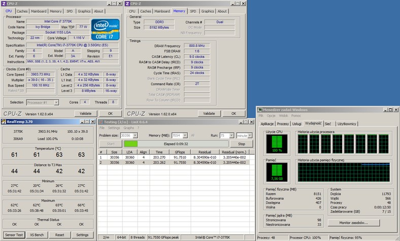Click the memory 7,56 GB usage gauge

pos(278,171)
